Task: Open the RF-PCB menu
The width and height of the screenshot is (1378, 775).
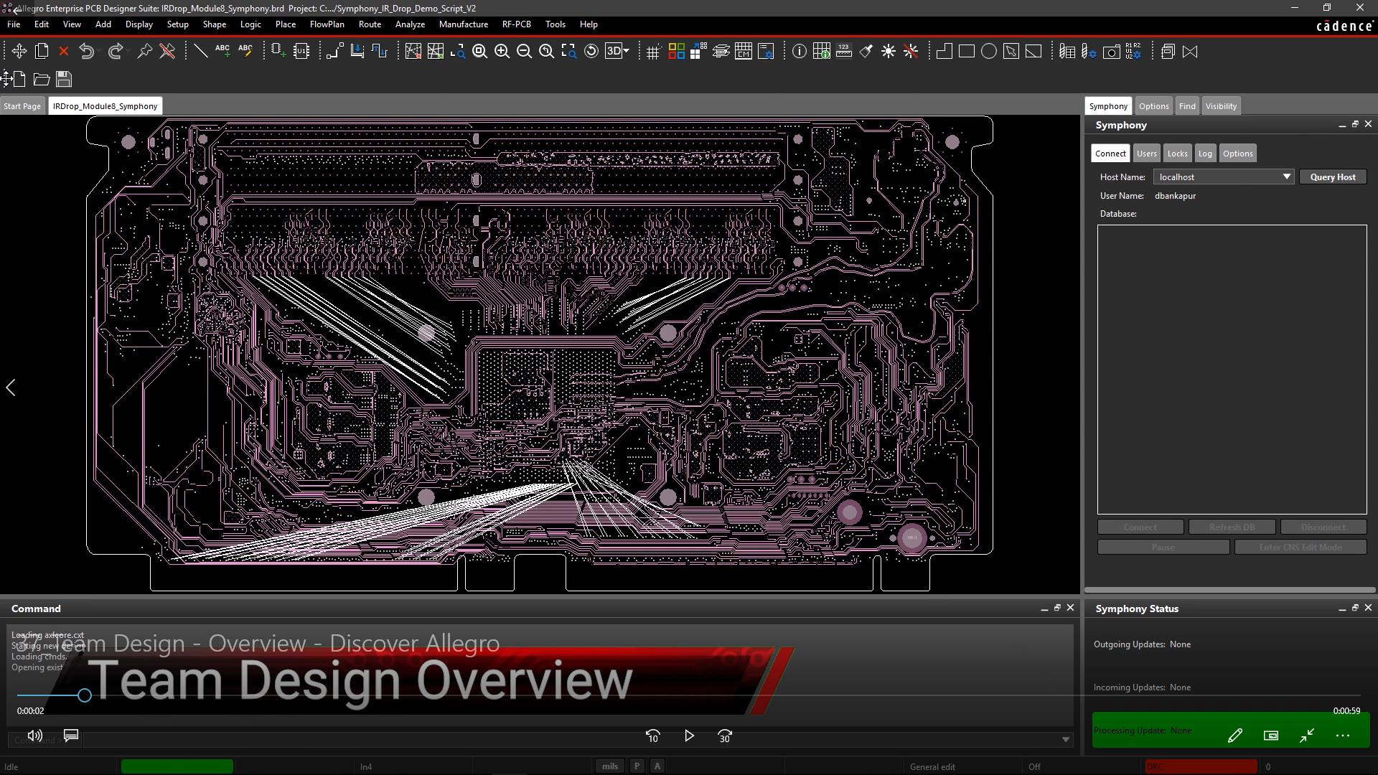Action: [517, 24]
